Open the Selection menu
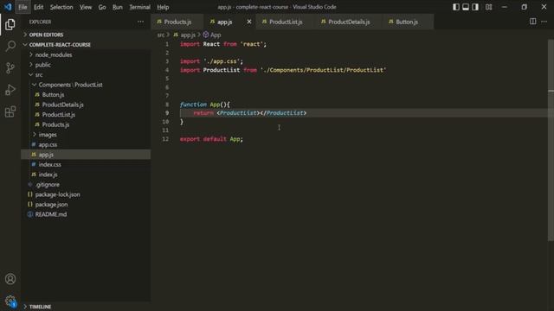 (61, 7)
